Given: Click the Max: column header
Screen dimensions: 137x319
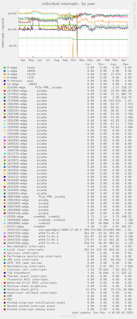Looking at the screenshot, I should pyautogui.click(x=127, y=64).
